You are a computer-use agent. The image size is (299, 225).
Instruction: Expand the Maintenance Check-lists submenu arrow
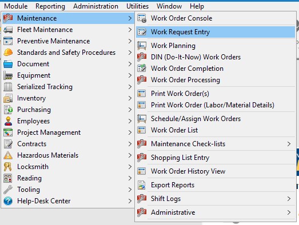click(289, 144)
